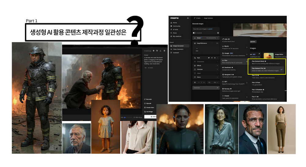Image resolution: width=306 pixels, height=167 pixels.
Task: Click the man with glasses portrait
Action: 253,129
